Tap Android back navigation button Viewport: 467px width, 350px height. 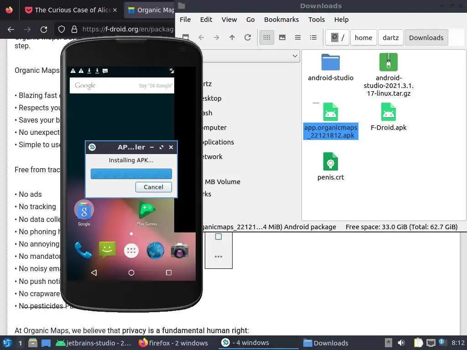click(x=94, y=273)
